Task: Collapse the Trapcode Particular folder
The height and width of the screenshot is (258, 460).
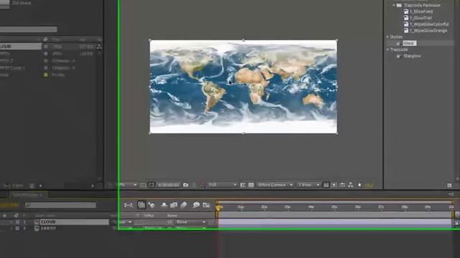Action: (394, 5)
